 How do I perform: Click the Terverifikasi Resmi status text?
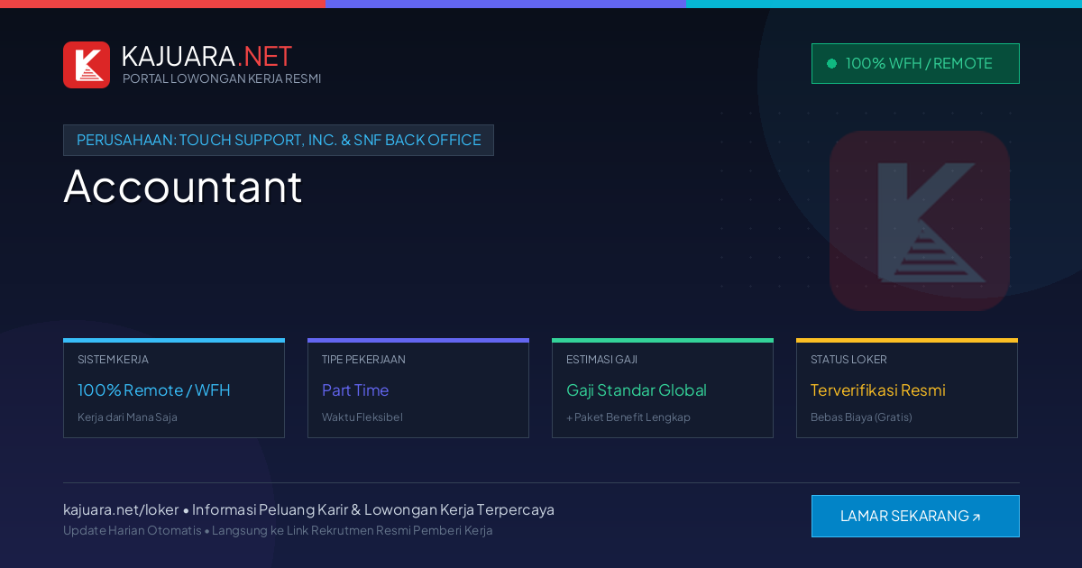point(878,390)
